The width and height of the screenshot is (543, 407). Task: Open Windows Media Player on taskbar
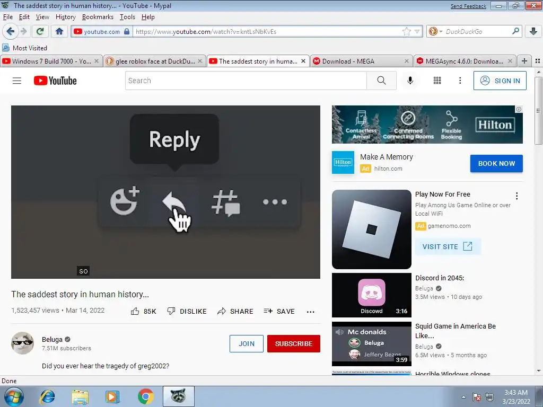click(112, 396)
